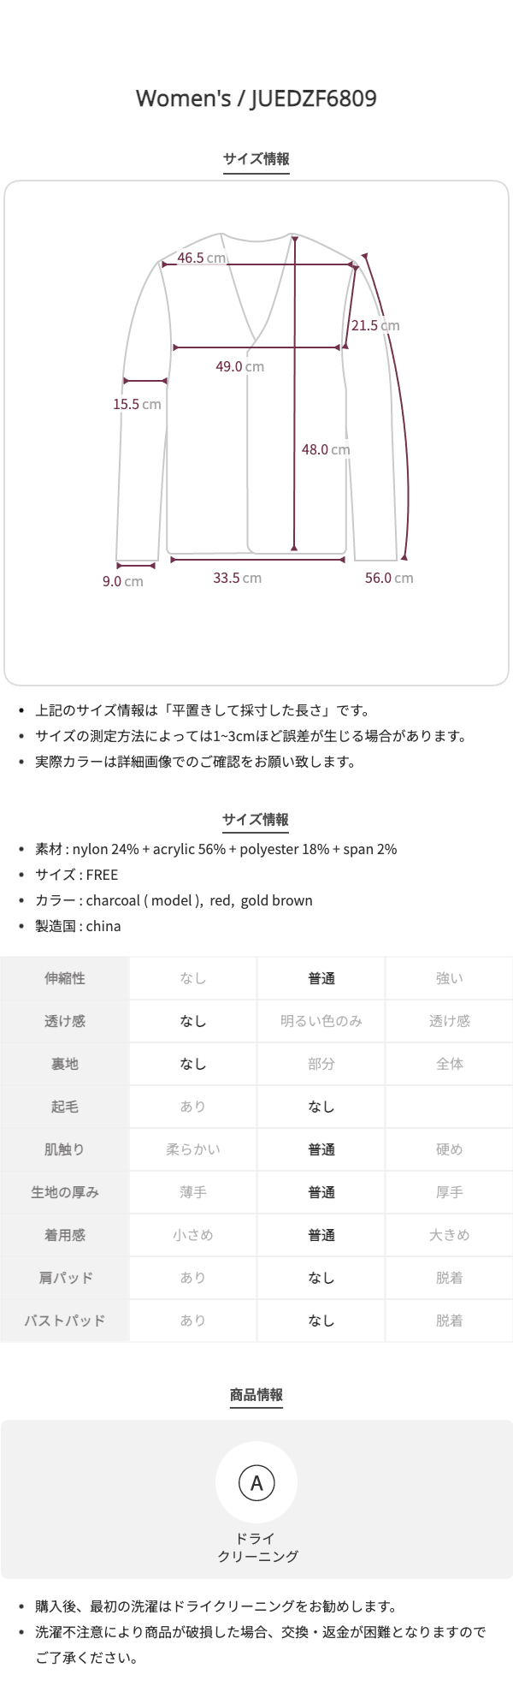Click the 56.0 cm sleeve length label

click(389, 578)
